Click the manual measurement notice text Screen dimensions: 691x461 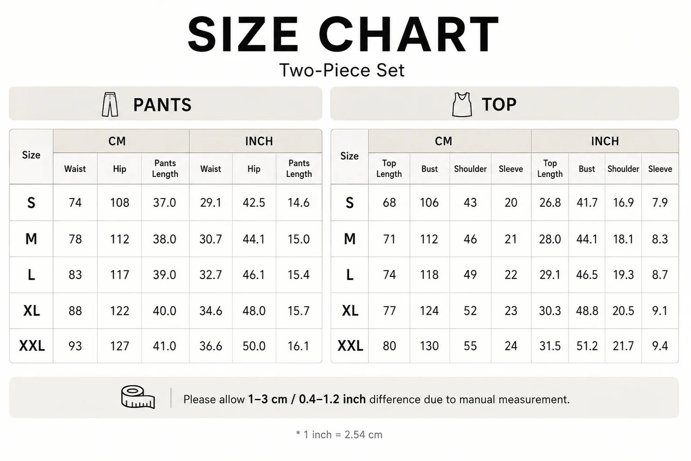pos(376,399)
